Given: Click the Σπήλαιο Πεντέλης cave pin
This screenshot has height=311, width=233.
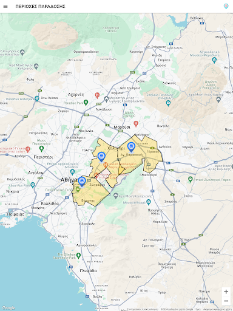Looking at the screenshot, I should (168, 103).
